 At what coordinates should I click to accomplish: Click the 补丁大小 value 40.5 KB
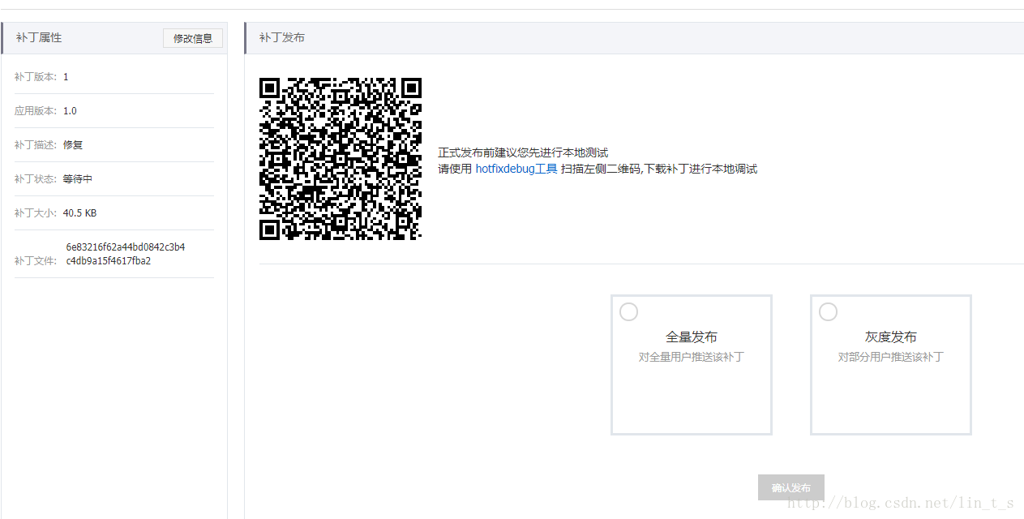pyautogui.click(x=79, y=213)
